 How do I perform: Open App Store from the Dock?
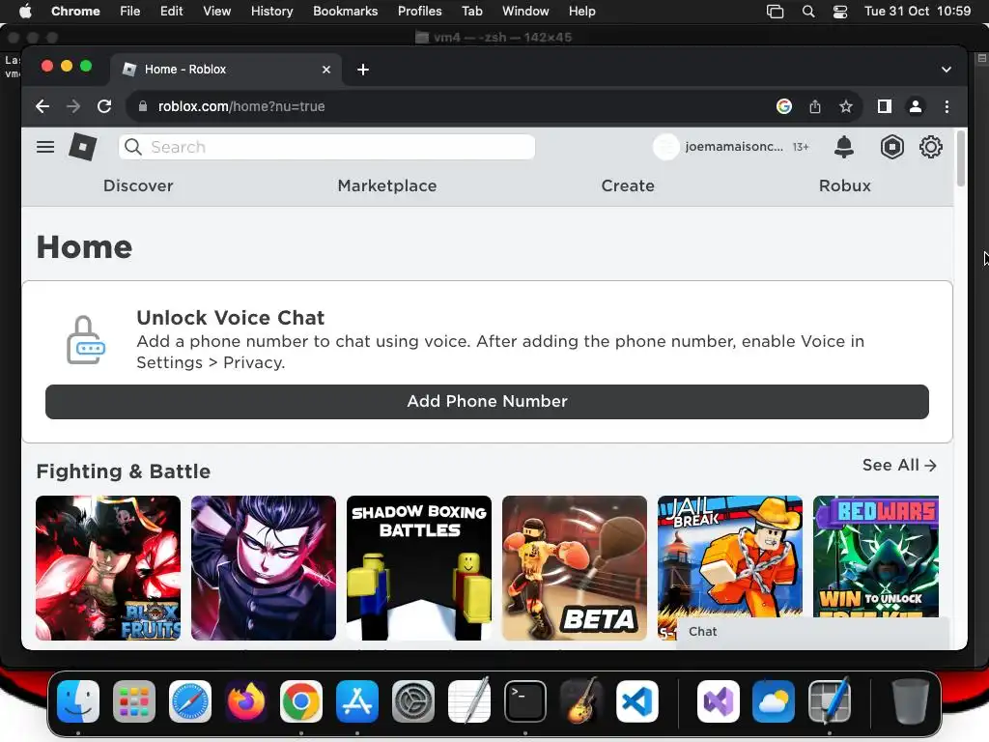pos(357,701)
